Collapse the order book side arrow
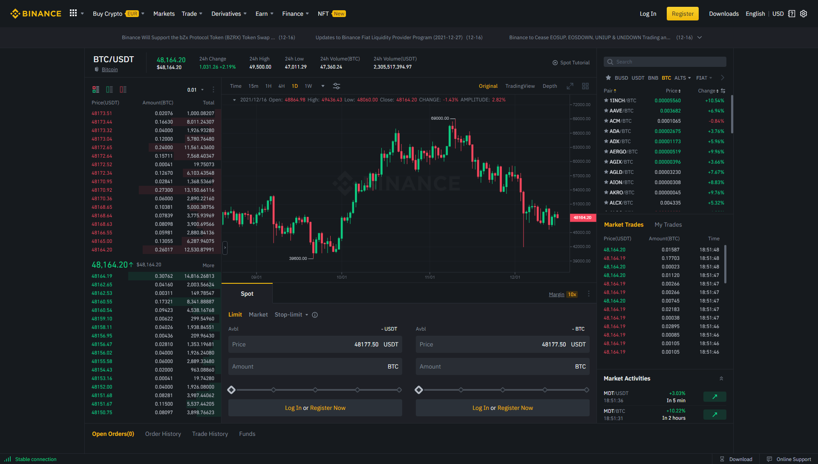The width and height of the screenshot is (818, 464). (225, 248)
